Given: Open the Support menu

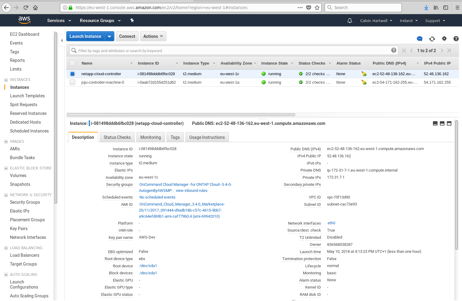Looking at the screenshot, I should pos(435,21).
